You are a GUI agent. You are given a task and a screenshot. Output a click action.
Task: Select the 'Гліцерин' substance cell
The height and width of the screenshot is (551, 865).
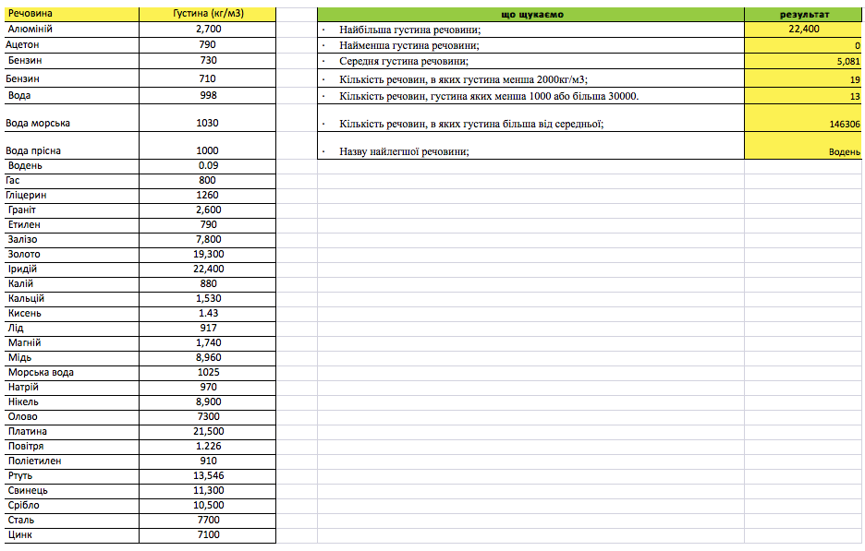(x=70, y=196)
